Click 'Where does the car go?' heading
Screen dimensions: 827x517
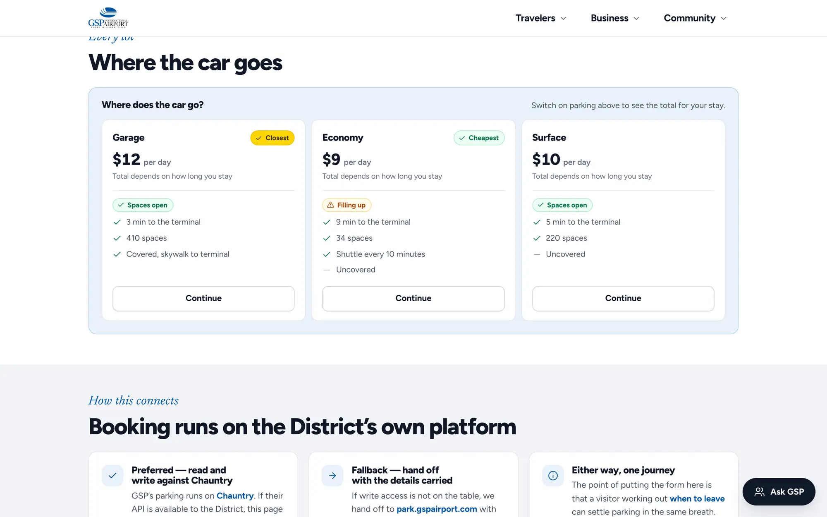coord(153,105)
